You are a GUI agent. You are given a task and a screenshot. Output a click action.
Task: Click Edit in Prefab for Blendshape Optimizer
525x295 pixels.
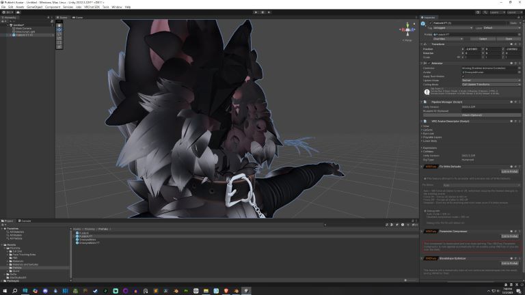(509, 263)
